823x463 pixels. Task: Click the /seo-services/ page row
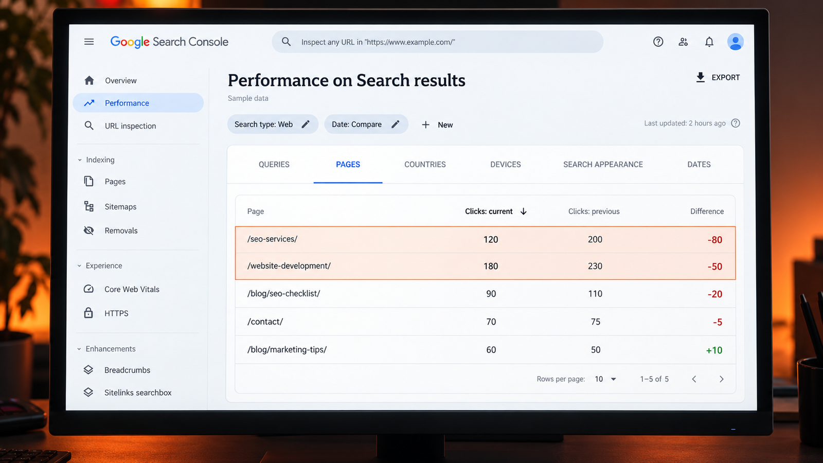(486, 240)
